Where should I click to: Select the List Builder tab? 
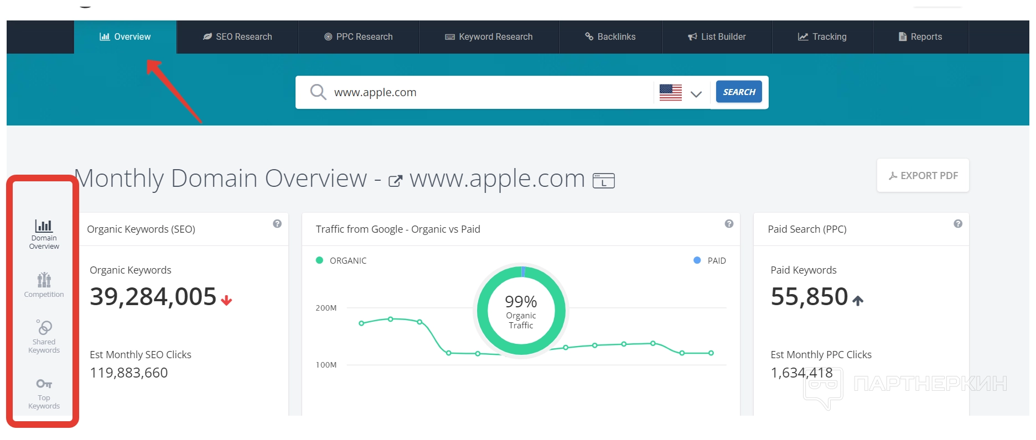pos(717,37)
